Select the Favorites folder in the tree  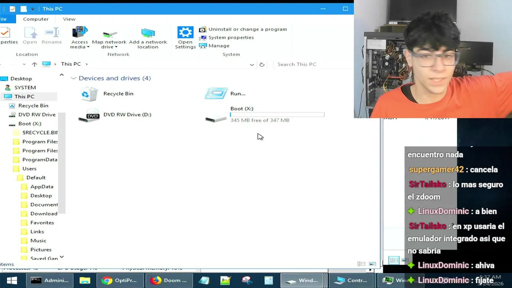click(42, 222)
